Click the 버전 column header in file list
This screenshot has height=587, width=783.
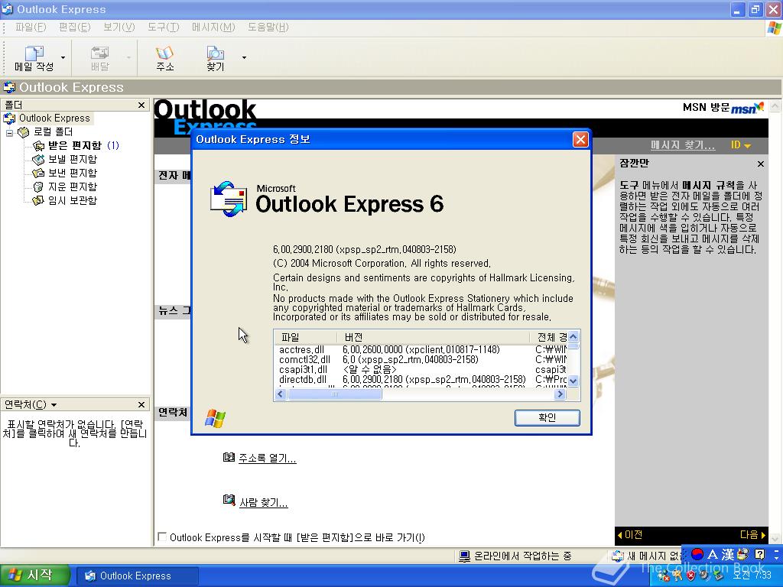point(433,337)
